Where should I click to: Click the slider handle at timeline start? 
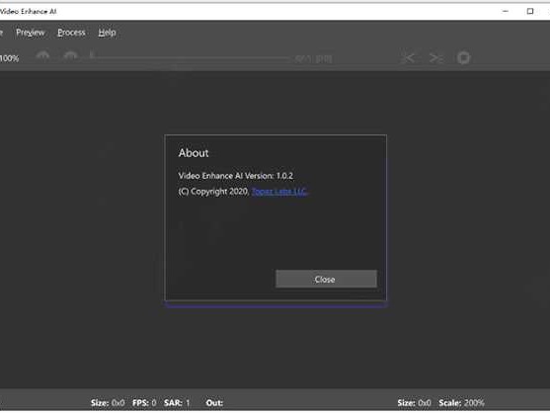pos(92,55)
